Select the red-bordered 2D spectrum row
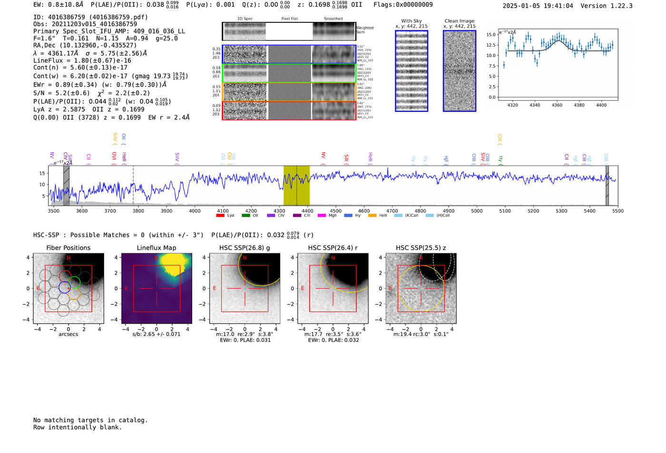This screenshot has height=453, width=666. [289, 110]
